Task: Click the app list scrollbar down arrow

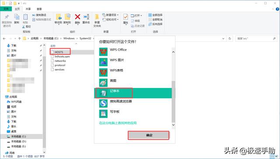Action: point(173,125)
